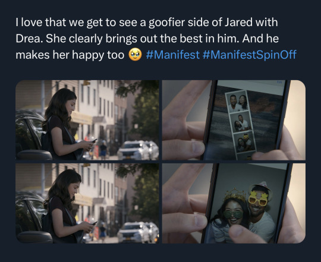Click the green sunglasses on the woman
The width and height of the screenshot is (321, 262).
[x=233, y=214]
